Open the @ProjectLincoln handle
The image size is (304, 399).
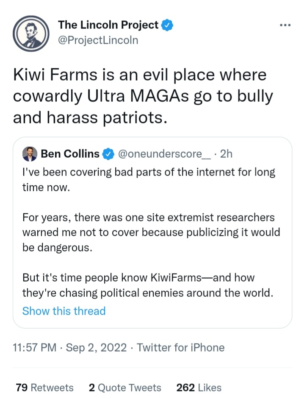click(x=98, y=40)
